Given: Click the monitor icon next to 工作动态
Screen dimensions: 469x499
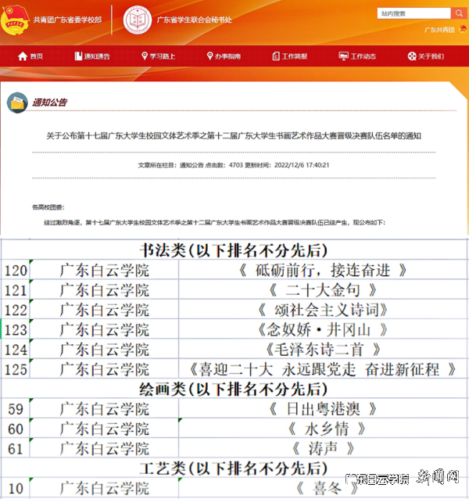Looking at the screenshot, I should [x=343, y=56].
